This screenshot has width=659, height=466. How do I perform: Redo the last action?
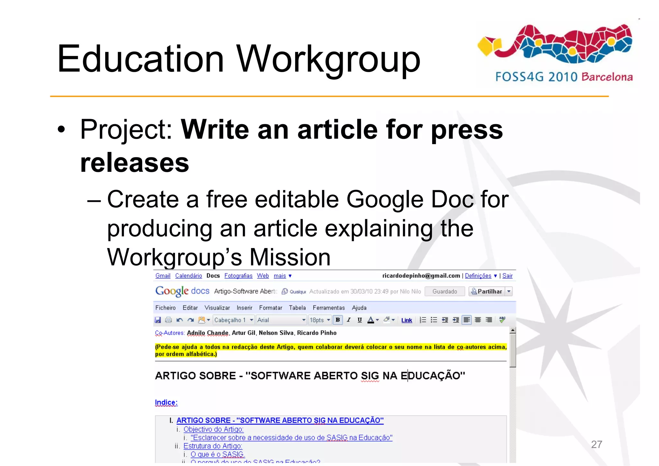[x=191, y=320]
